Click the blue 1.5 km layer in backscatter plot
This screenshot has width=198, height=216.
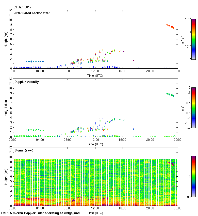[x=36, y=61]
